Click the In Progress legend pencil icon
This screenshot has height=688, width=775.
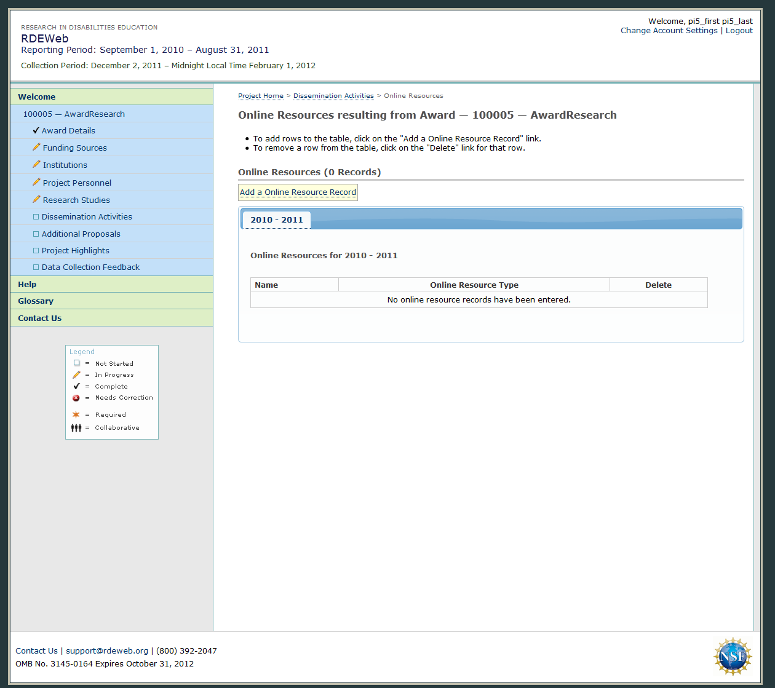(76, 374)
